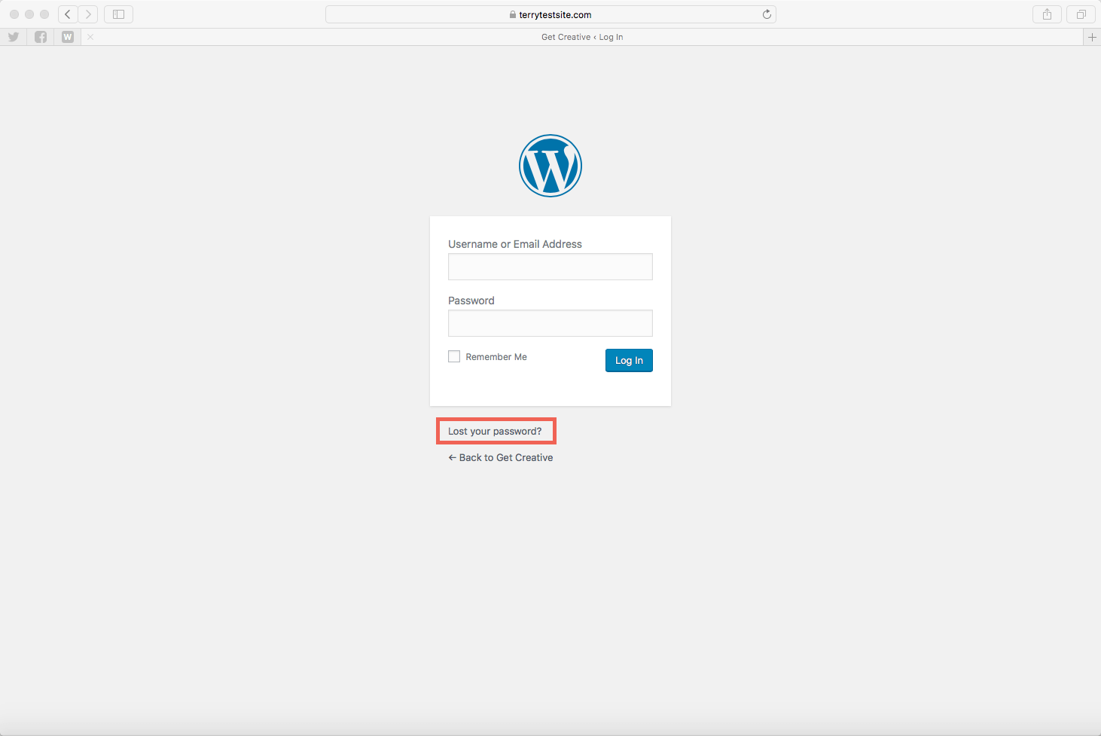The image size is (1101, 736).
Task: Check the Remember Me checkbox
Action: coord(454,356)
